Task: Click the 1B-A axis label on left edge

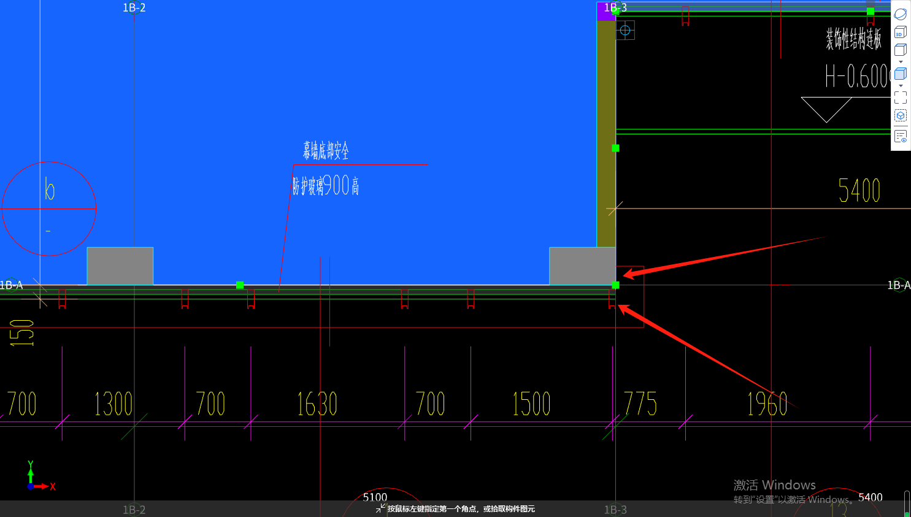Action: click(11, 285)
